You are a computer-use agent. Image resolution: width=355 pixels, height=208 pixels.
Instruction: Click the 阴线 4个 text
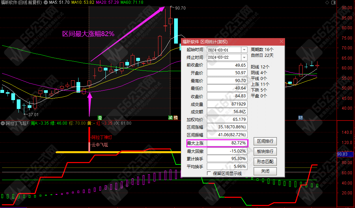tap(259, 73)
